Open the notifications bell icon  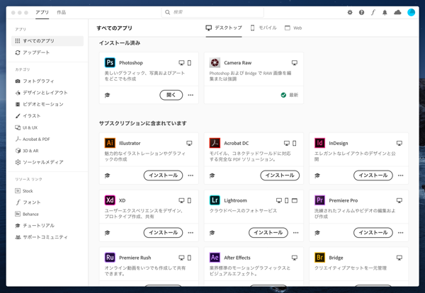pos(385,13)
